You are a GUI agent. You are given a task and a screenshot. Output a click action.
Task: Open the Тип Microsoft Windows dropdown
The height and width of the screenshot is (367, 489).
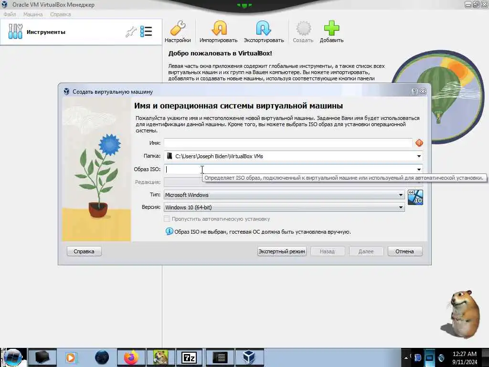click(284, 195)
